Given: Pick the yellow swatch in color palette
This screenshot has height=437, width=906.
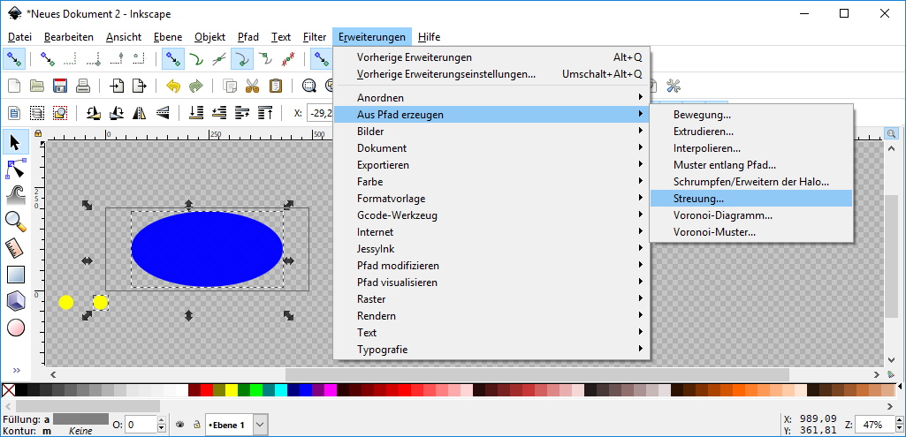Looking at the screenshot, I should pos(231,390).
